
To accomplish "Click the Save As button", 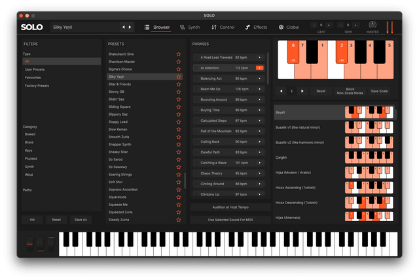I will click(81, 220).
